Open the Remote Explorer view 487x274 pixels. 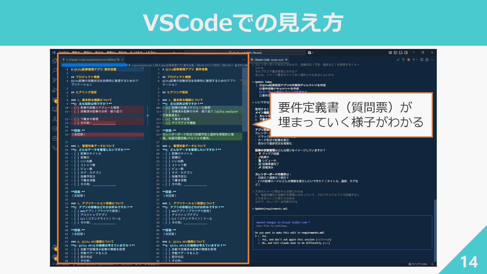tap(55, 109)
